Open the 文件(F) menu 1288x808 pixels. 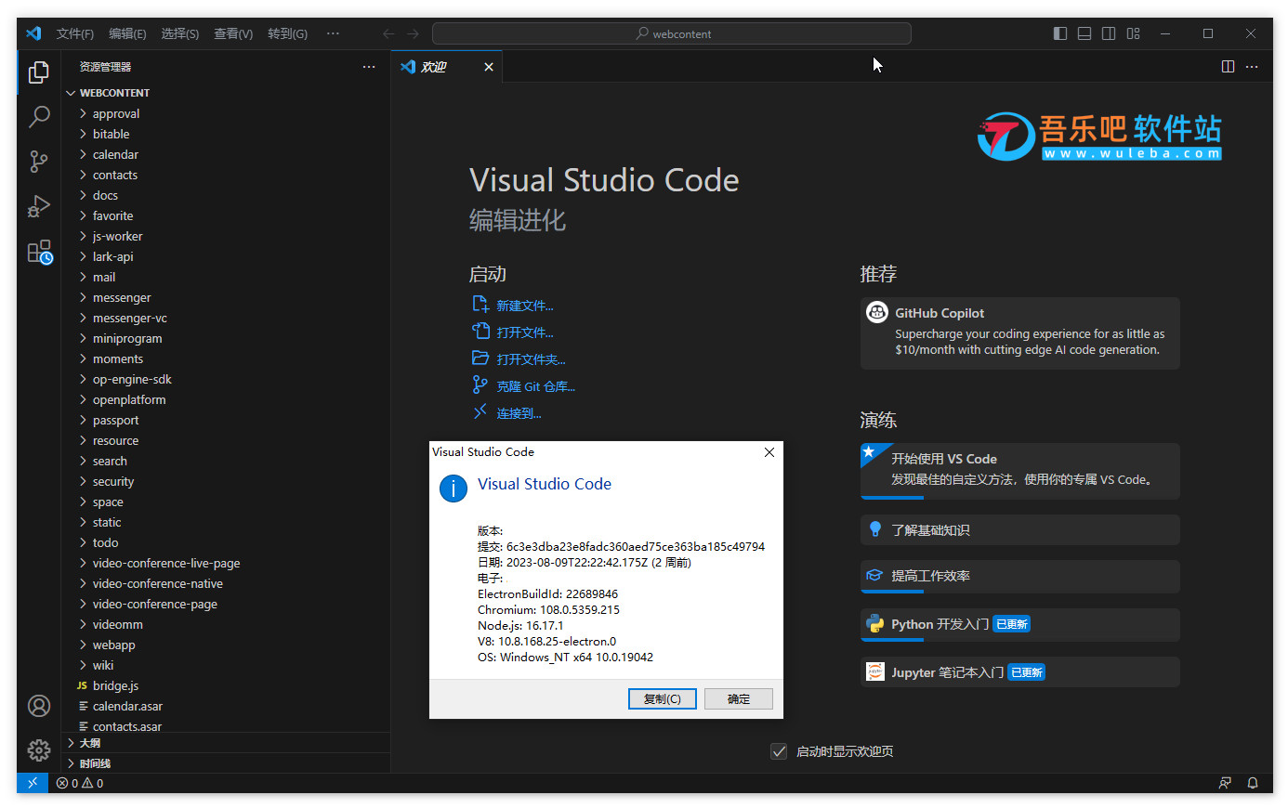tap(75, 33)
